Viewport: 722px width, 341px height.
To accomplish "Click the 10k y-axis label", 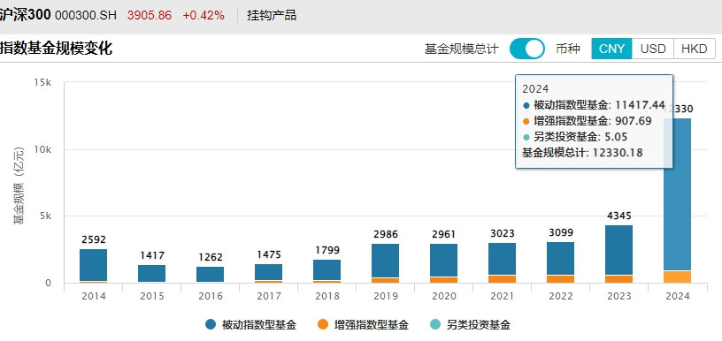I will click(x=42, y=150).
